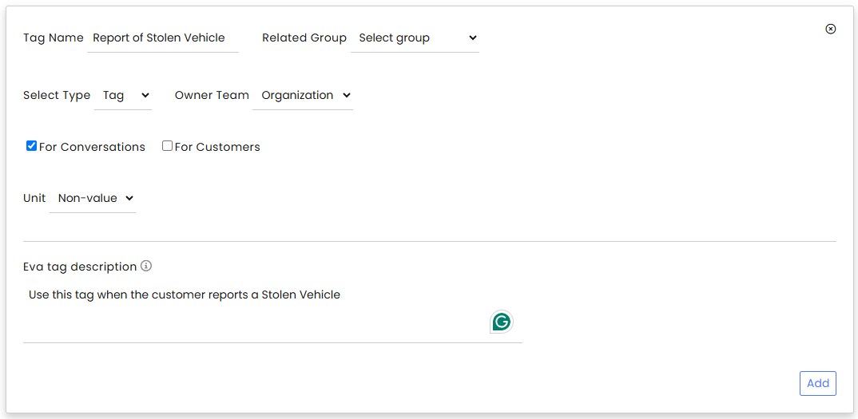Click the Related Group label

(304, 38)
